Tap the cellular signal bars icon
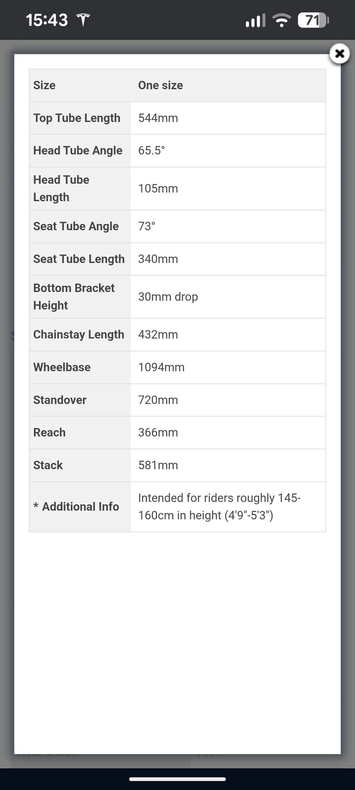Viewport: 355px width, 790px height. (256, 20)
